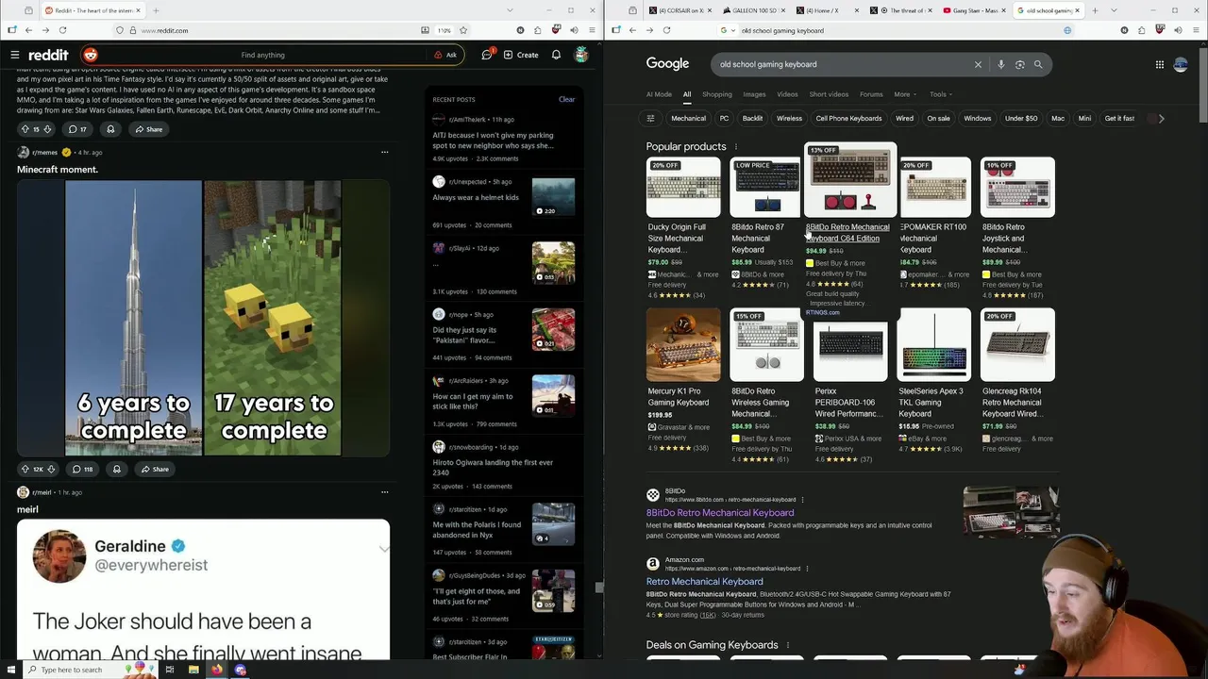Switch to Forums results tab
This screenshot has height=679, width=1208.
tap(871, 94)
